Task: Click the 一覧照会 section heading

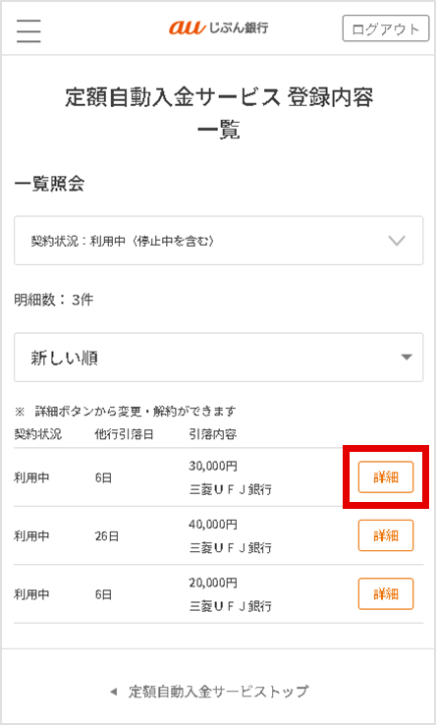Action: tap(49, 184)
